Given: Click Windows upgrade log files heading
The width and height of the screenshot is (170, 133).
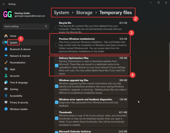Looking at the screenshot, I should click(74, 80).
